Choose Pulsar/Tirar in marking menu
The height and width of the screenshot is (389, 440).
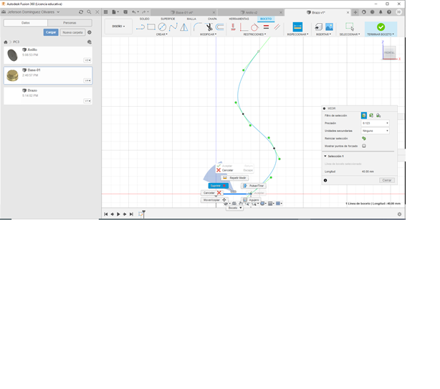(x=254, y=186)
